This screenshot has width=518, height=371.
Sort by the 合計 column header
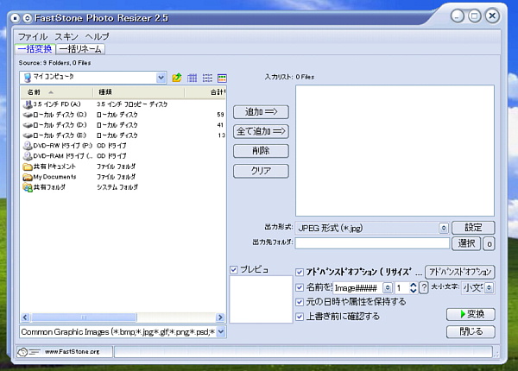pos(205,92)
